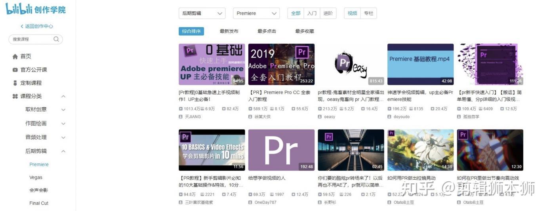This screenshot has width=549, height=211.
Task: Select the 进阶 level filter
Action: pos(328,13)
